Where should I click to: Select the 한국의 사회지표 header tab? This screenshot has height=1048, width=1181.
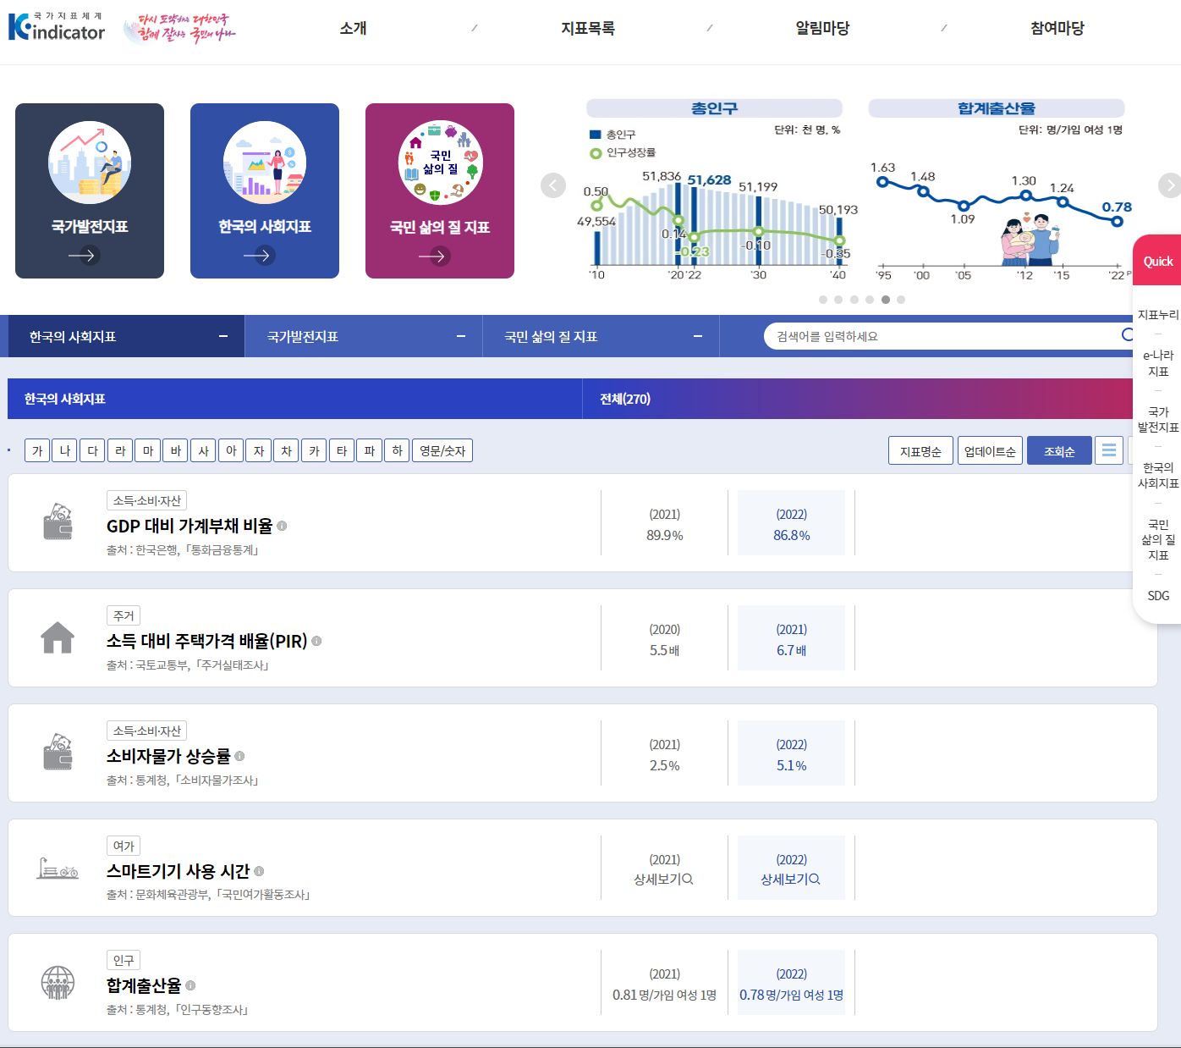coord(294,399)
